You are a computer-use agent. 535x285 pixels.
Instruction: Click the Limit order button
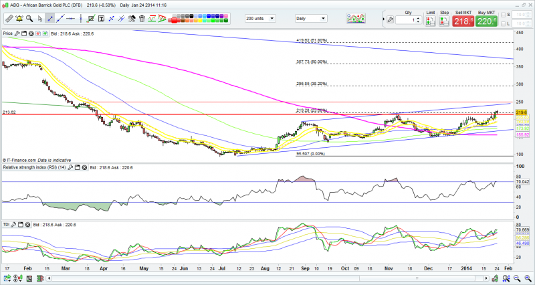pyautogui.click(x=431, y=21)
